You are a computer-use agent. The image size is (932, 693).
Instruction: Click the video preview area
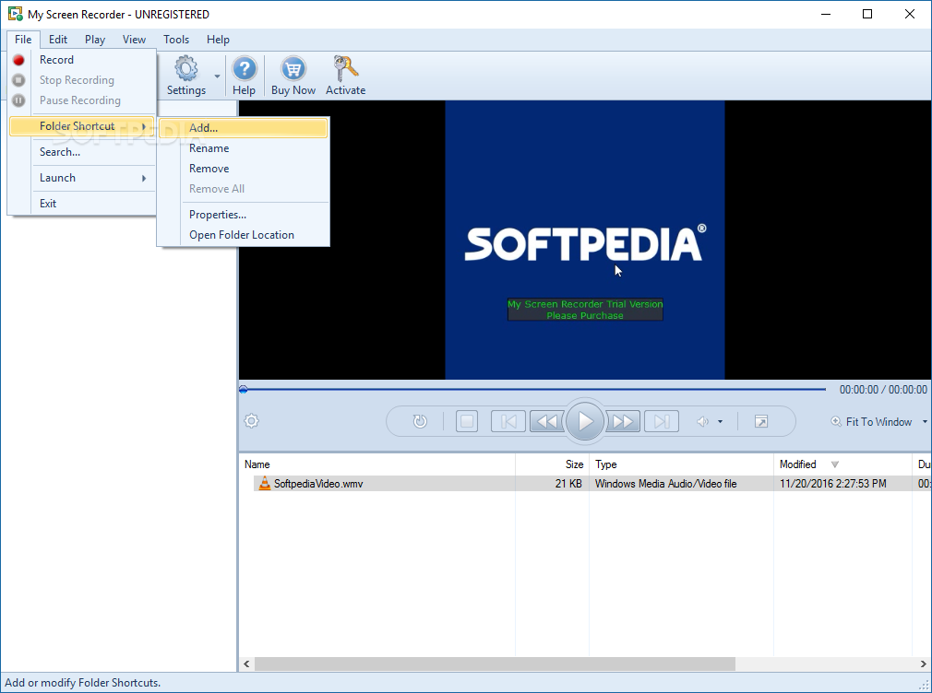click(585, 240)
